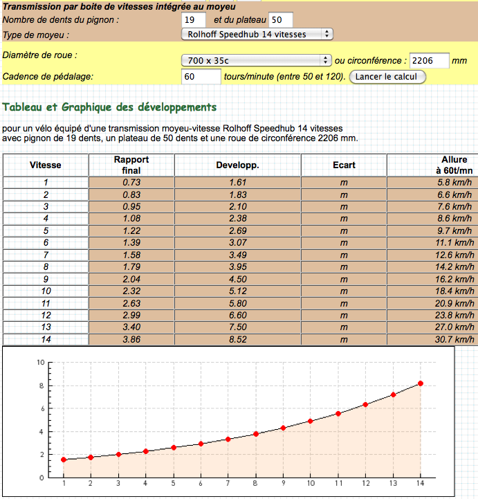Select Developp. value 5.12
Image resolution: width=478 pixels, height=499 pixels.
(237, 291)
